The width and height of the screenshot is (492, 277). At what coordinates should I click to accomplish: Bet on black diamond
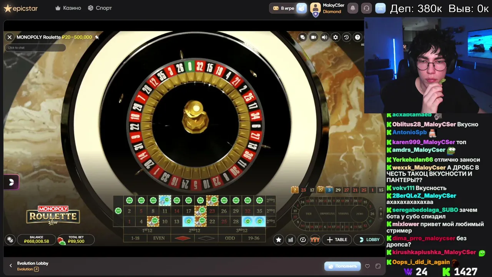[206, 238]
